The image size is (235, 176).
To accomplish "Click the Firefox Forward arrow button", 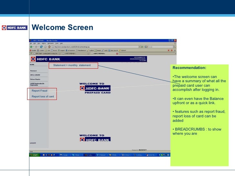I will 36,47.
